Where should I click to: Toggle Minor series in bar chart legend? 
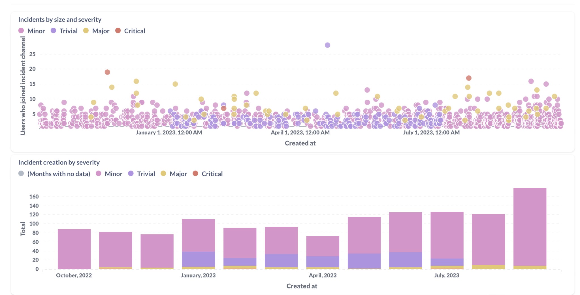click(113, 174)
